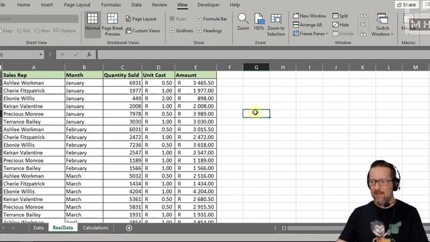
Task: Switch to the Calculations sheet tab
Action: 95,228
